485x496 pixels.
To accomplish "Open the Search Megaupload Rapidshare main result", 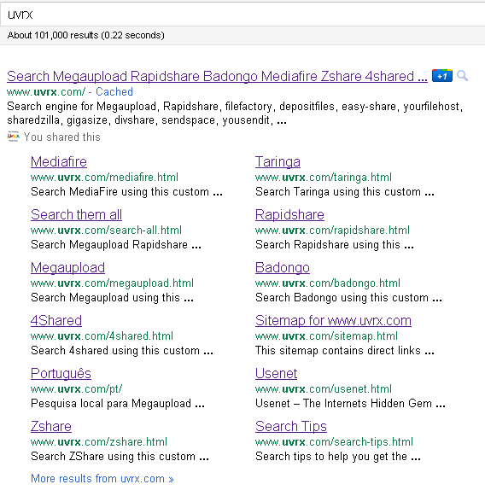I will click(x=217, y=76).
